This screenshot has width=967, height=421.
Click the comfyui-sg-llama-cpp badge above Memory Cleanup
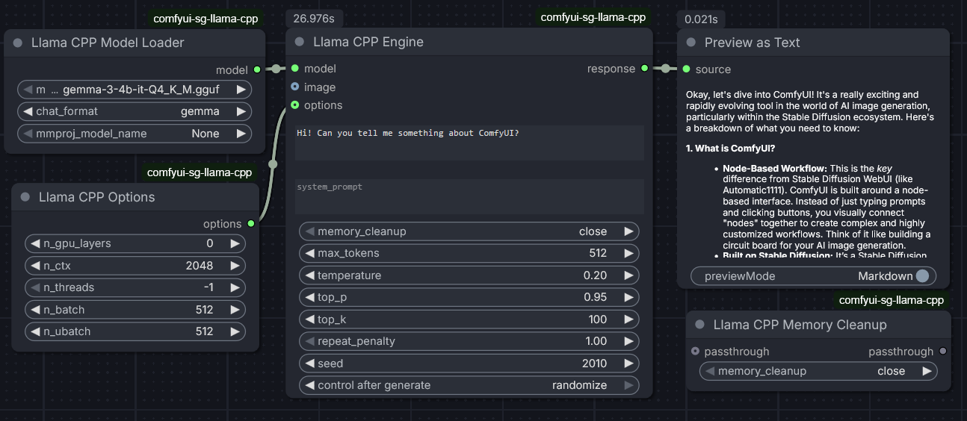pyautogui.click(x=892, y=300)
